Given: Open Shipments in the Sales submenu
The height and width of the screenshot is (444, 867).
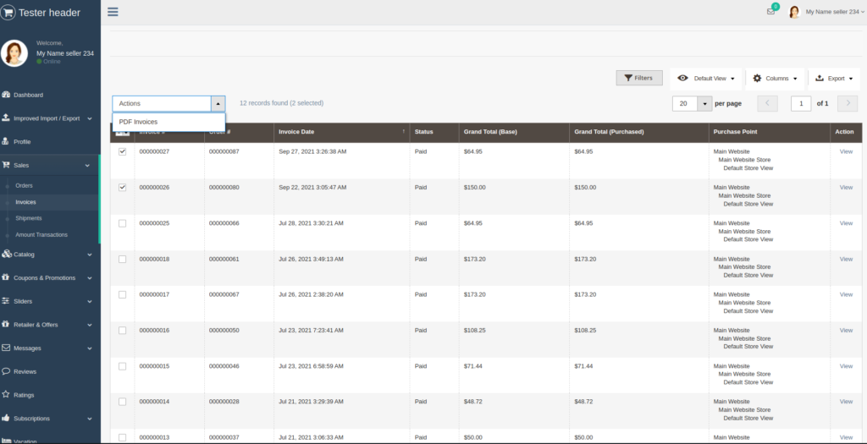Looking at the screenshot, I should coord(28,218).
